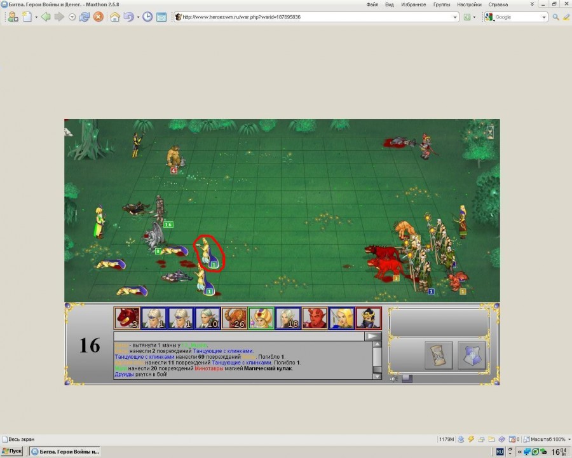Click the magnifier search icon
This screenshot has width=572, height=458.
pyautogui.click(x=555, y=17)
